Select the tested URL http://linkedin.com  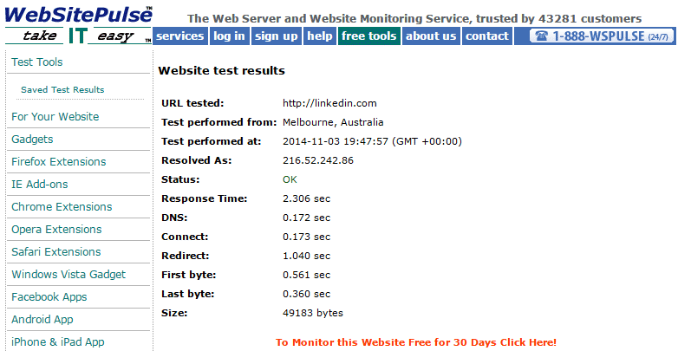click(x=329, y=103)
